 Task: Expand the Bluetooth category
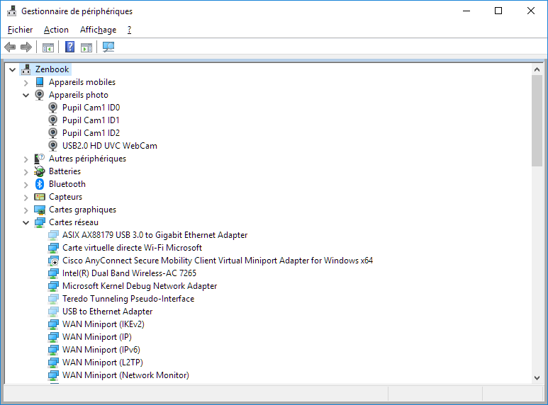tap(26, 185)
